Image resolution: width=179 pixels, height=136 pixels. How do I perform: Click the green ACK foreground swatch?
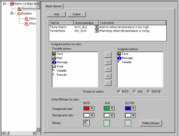pyautogui.click(x=107, y=108)
